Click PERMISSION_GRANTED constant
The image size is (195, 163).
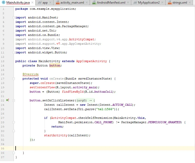164,122
